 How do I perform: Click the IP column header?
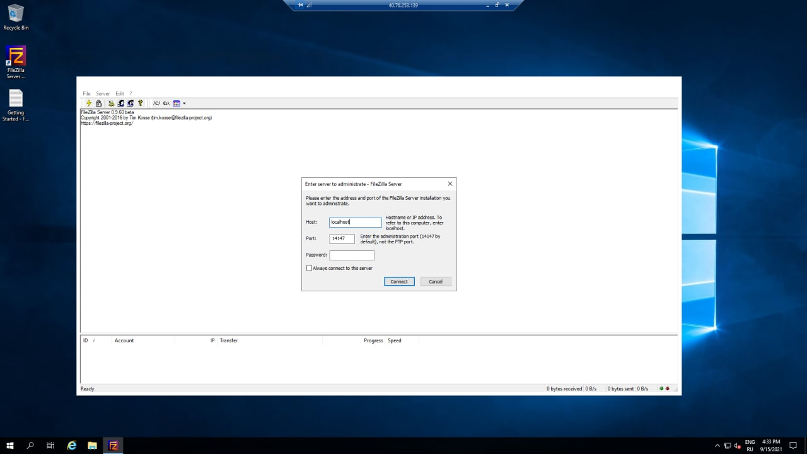coord(196,340)
